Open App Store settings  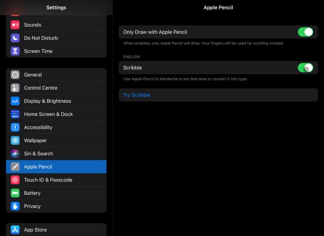pos(56,230)
